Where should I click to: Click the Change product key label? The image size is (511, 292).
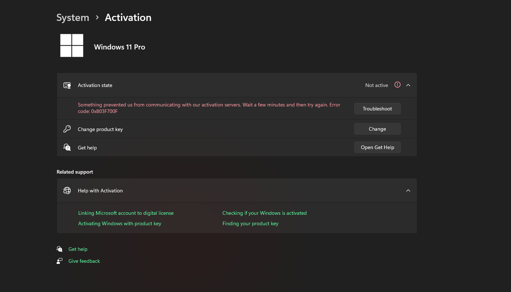coord(100,129)
